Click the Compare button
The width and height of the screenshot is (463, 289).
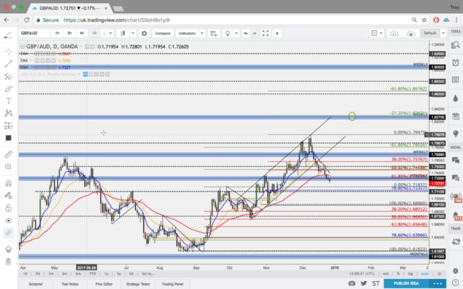[163, 33]
